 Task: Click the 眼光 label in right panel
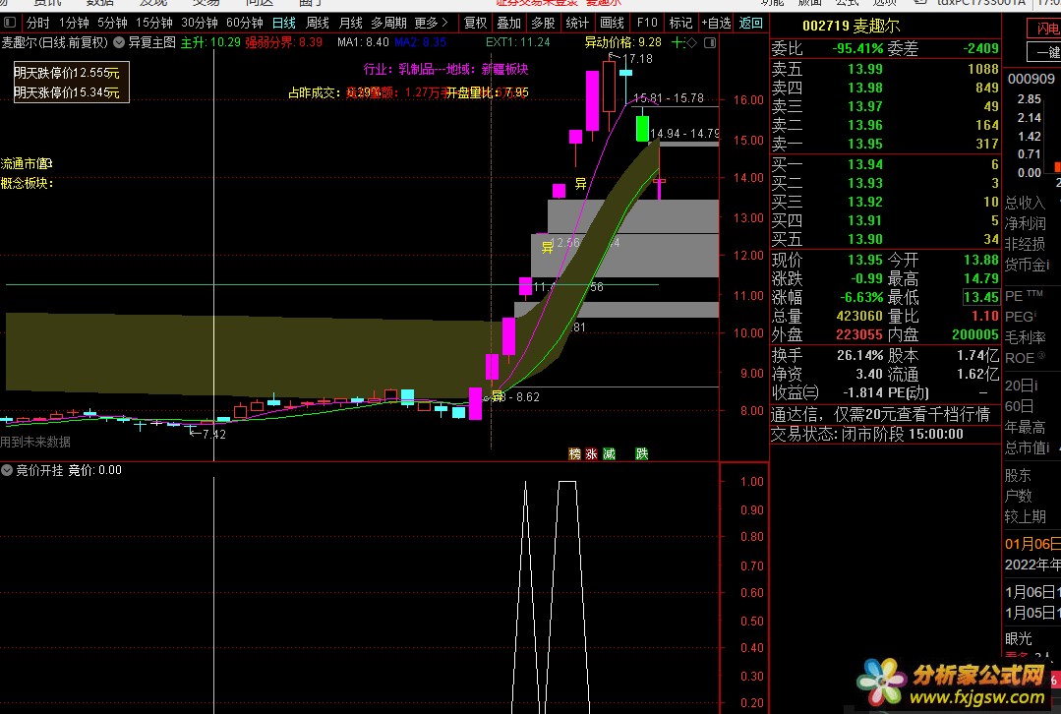1019,638
